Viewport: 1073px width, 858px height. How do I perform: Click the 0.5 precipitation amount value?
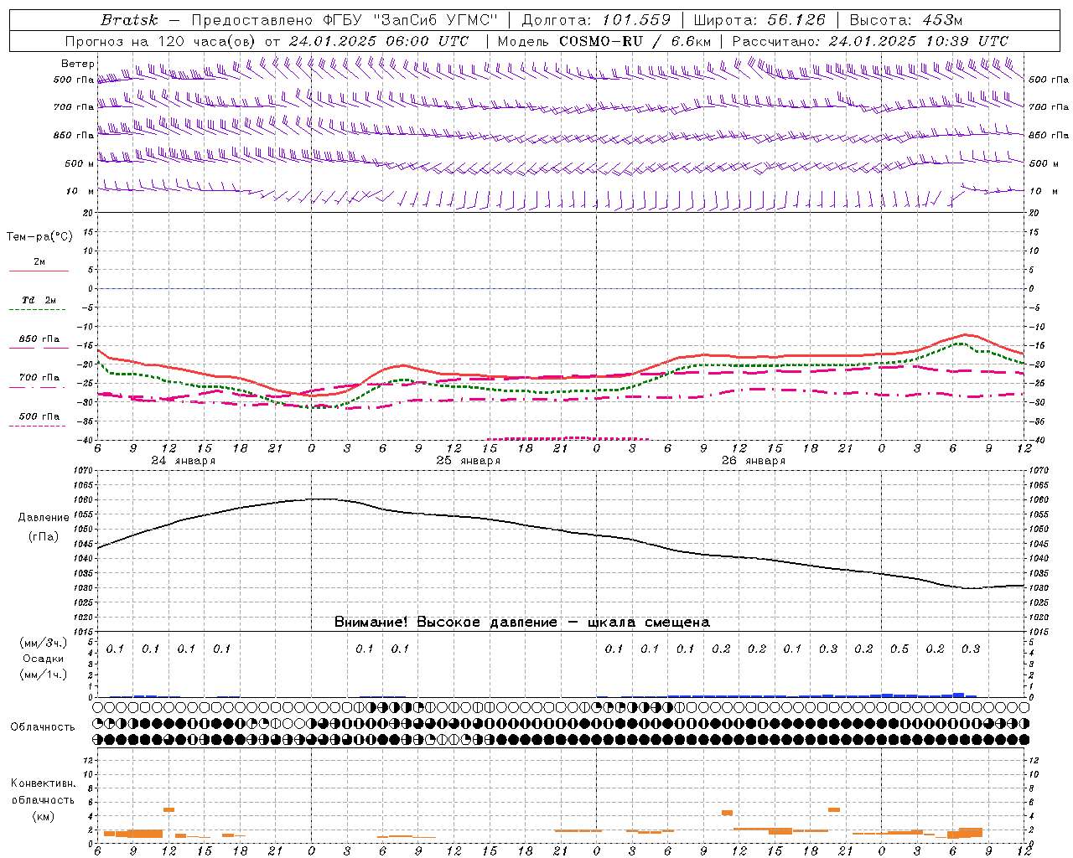pos(899,649)
